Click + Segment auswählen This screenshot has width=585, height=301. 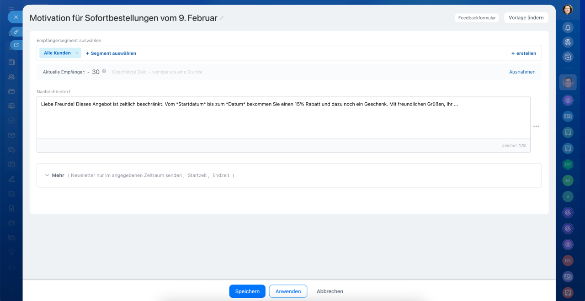tap(111, 53)
